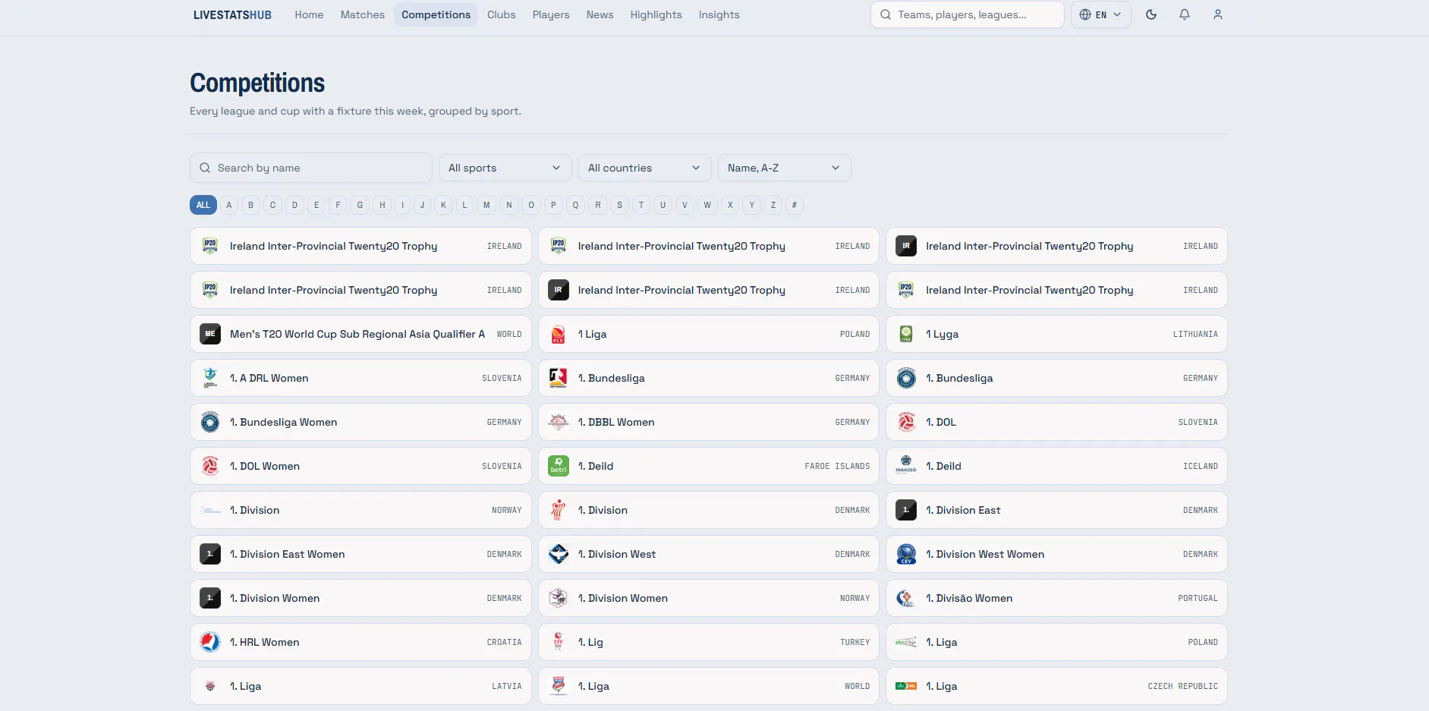Go to the Home tab
The width and height of the screenshot is (1429, 711).
click(309, 14)
